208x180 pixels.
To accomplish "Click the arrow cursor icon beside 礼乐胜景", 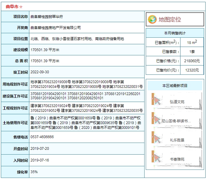I will 157,139.
